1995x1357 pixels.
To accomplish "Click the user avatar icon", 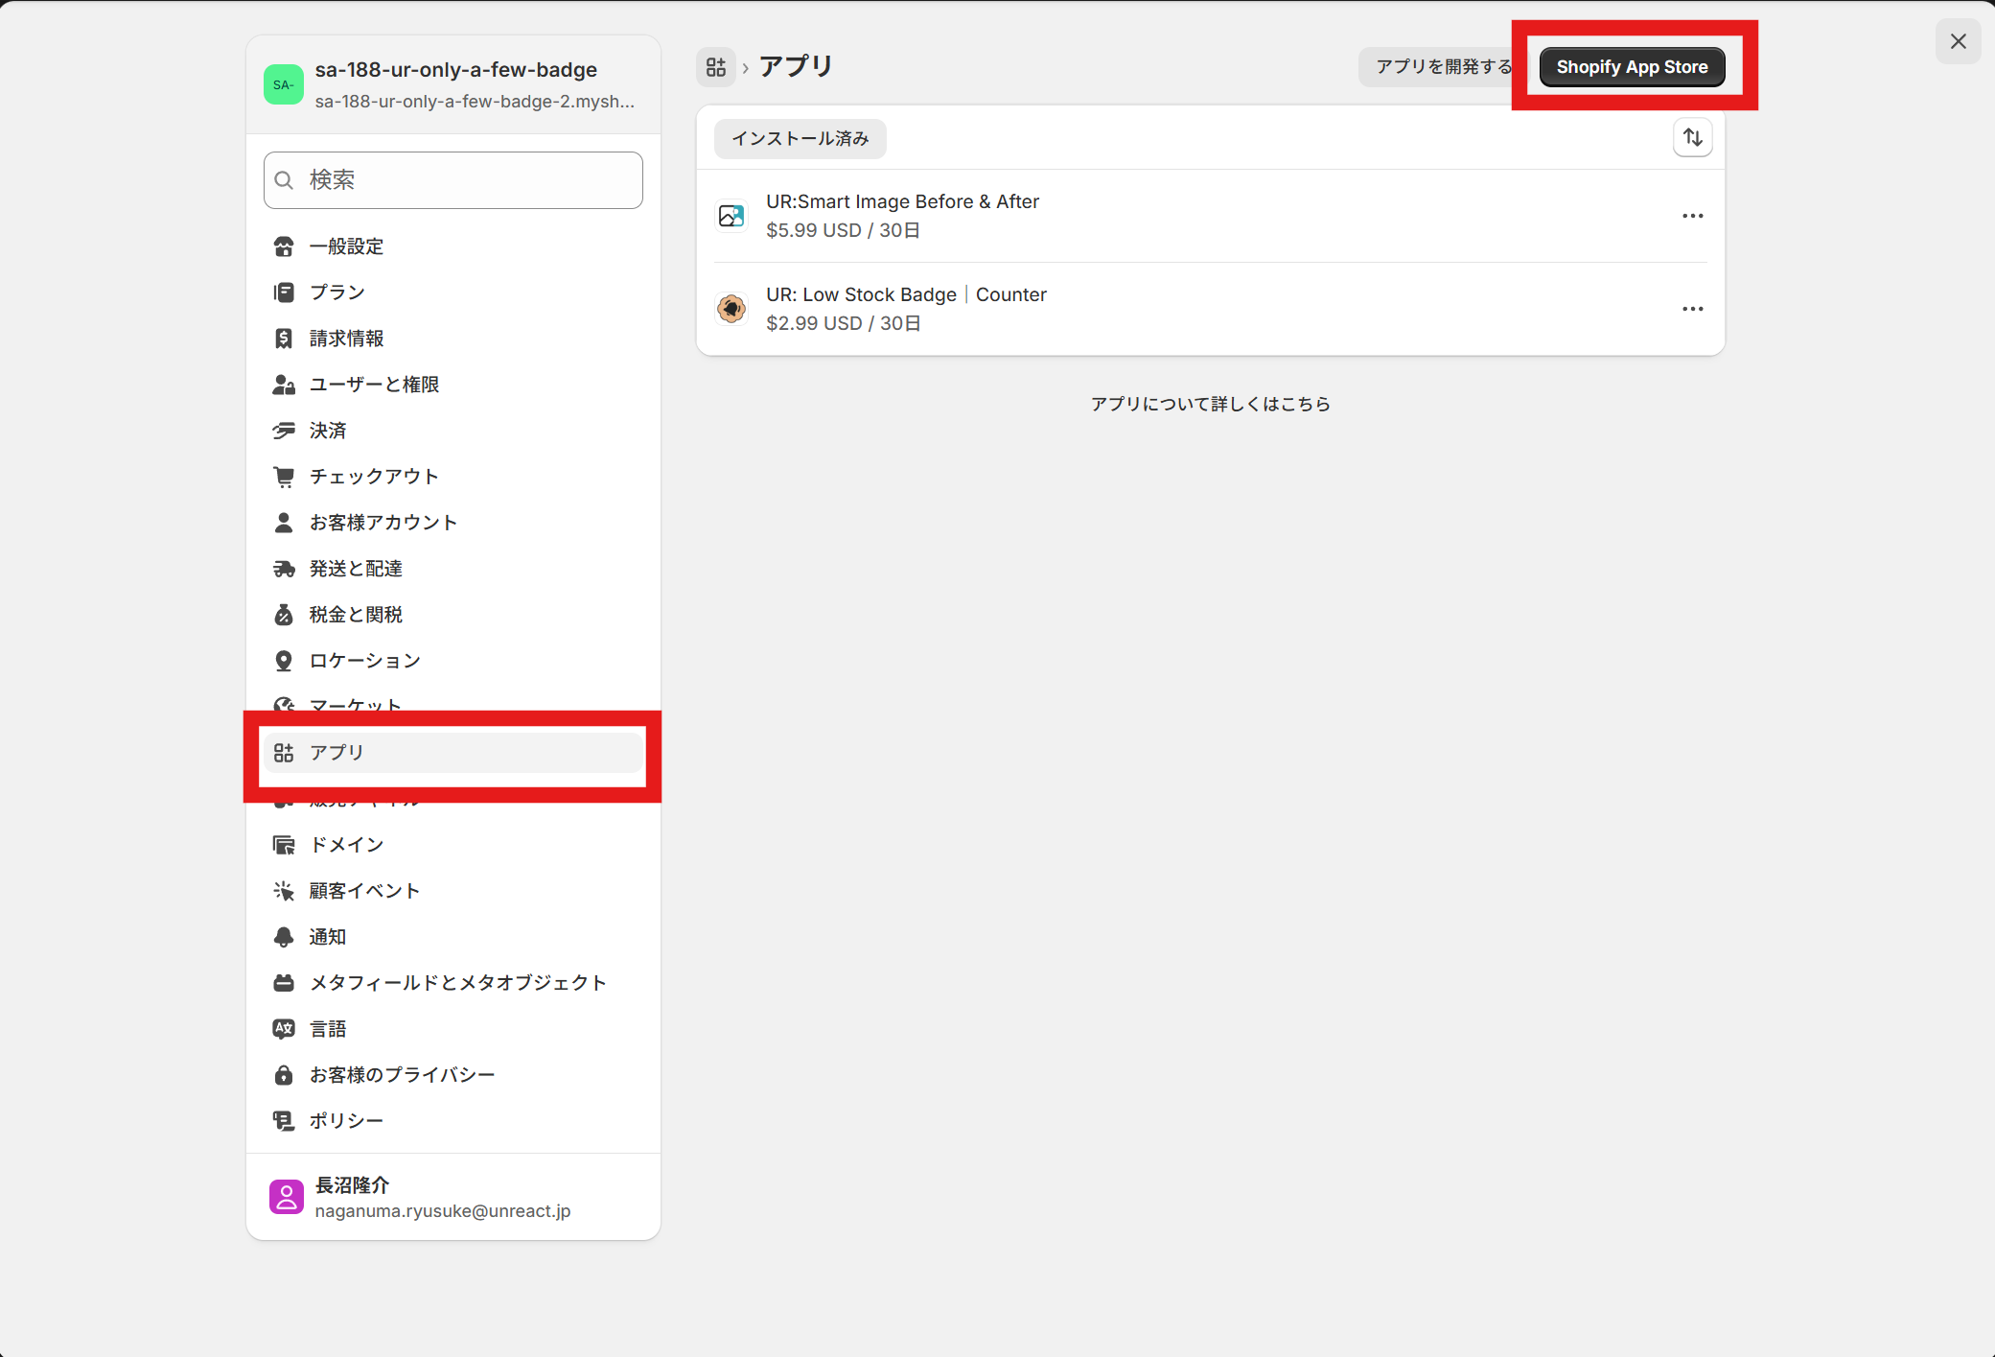I will pos(286,1197).
